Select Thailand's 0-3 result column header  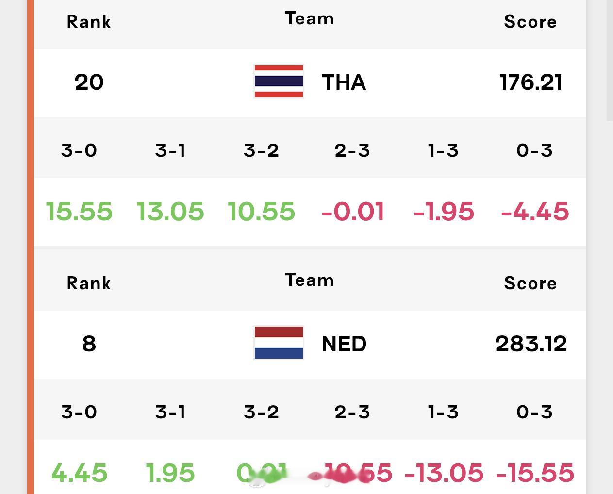pos(534,150)
